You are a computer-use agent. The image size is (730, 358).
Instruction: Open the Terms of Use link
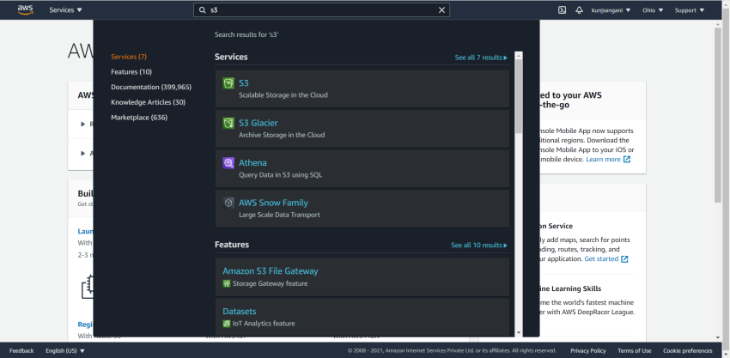click(x=634, y=350)
